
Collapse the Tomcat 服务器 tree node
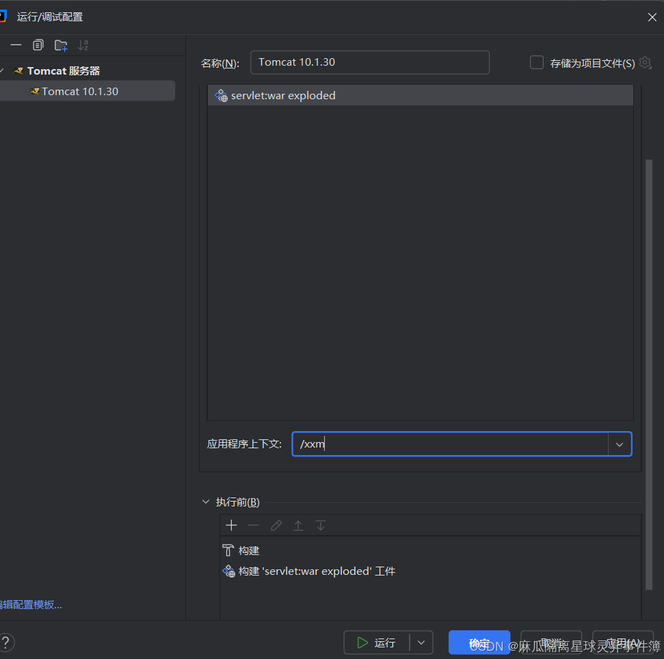click(2, 70)
